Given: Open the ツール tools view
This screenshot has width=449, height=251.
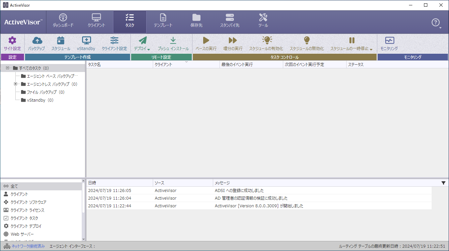Looking at the screenshot, I should pyautogui.click(x=263, y=21).
